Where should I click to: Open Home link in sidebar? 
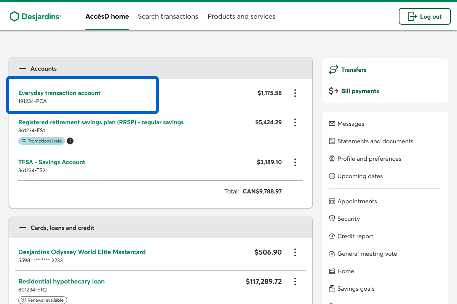point(346,271)
